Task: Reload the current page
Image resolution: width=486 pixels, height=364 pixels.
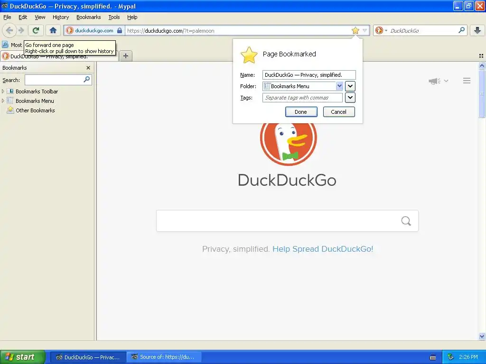Action: pos(36,30)
